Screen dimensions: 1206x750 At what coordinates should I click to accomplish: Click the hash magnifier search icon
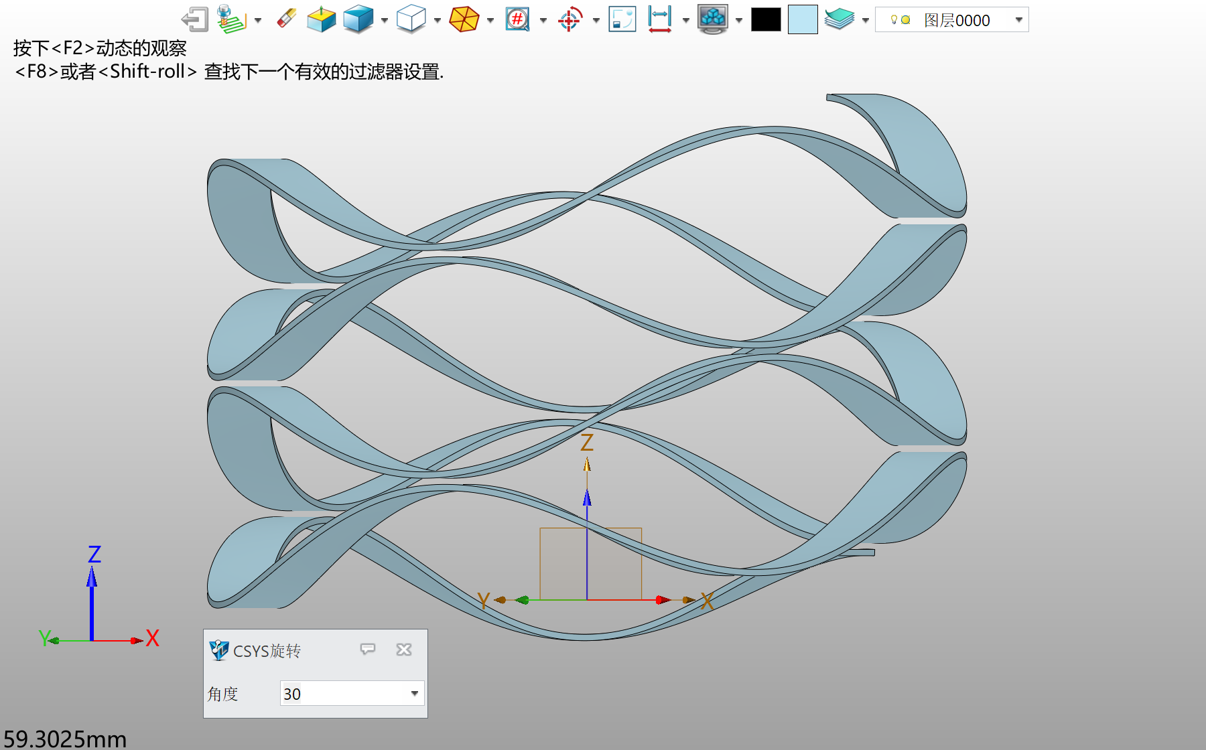pos(517,19)
